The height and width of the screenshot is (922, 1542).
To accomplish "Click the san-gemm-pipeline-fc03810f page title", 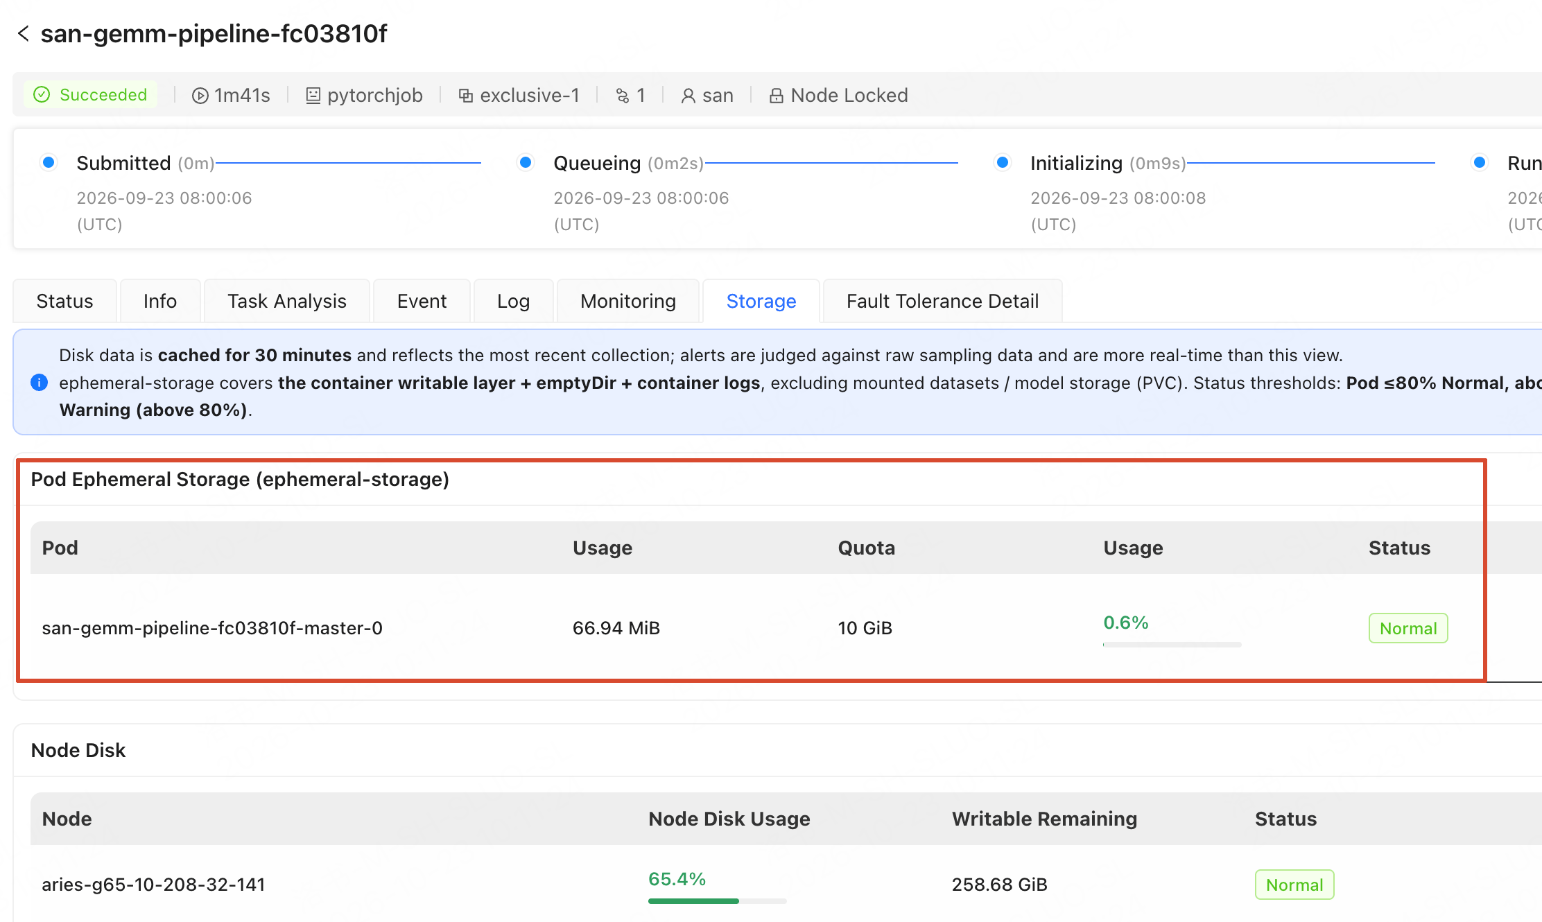I will 214,33.
